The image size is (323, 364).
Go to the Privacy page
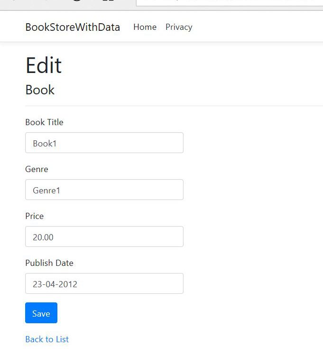point(179,27)
